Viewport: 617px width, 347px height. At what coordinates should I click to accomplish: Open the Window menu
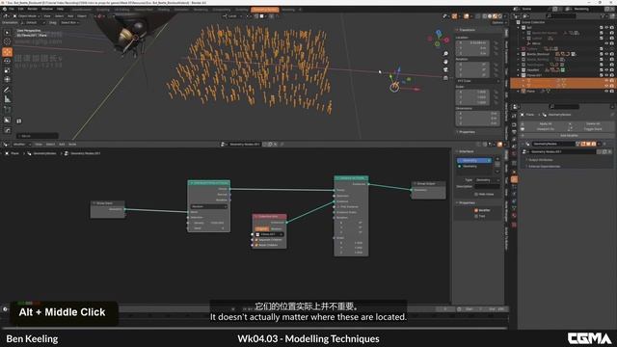coord(47,9)
